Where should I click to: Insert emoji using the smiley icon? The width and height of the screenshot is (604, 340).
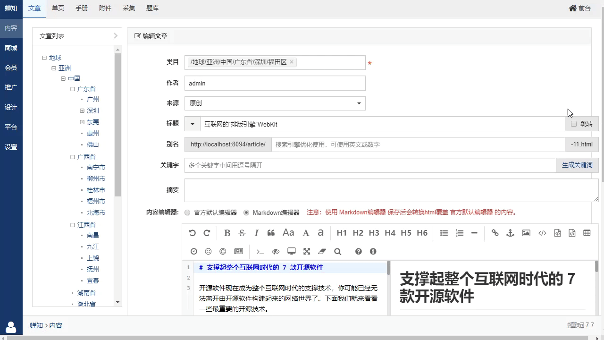point(208,251)
